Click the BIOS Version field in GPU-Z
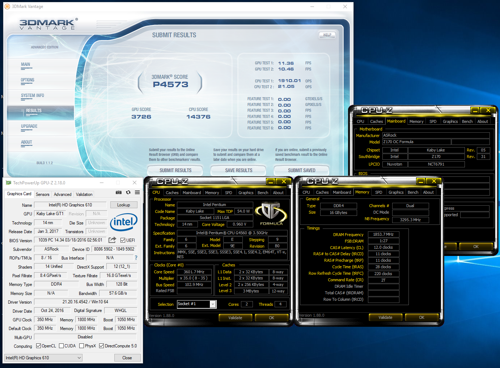500x368 pixels. coord(71,240)
